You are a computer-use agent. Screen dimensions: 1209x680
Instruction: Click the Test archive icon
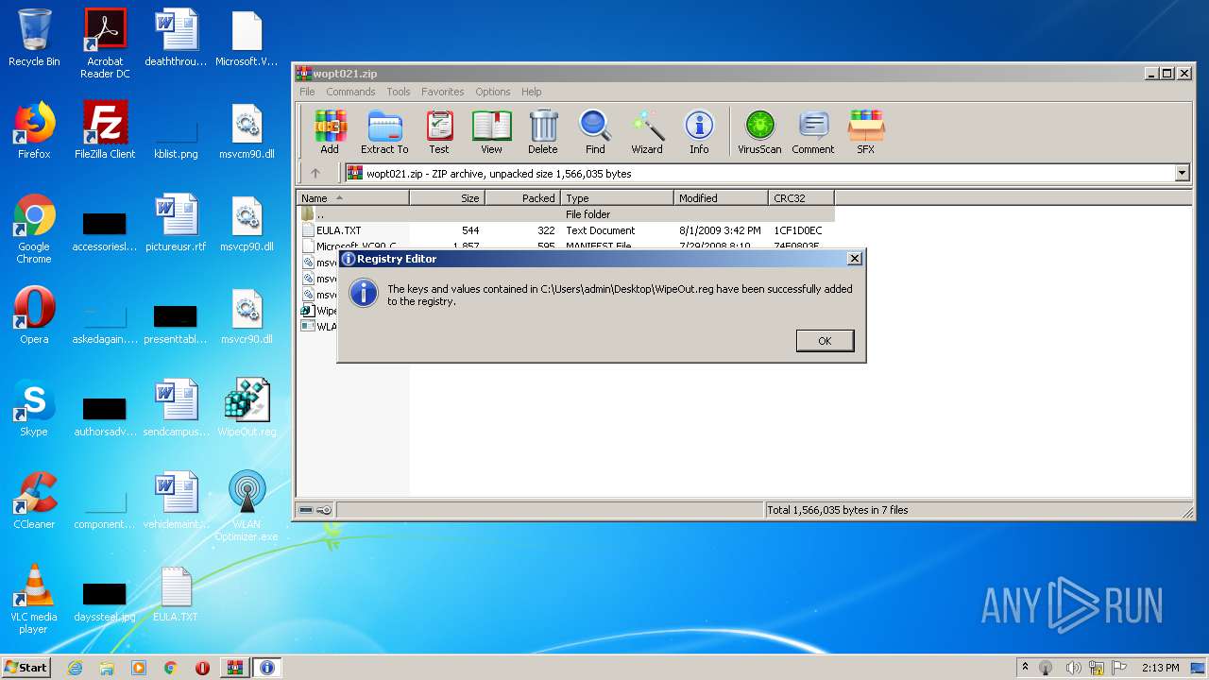439,131
